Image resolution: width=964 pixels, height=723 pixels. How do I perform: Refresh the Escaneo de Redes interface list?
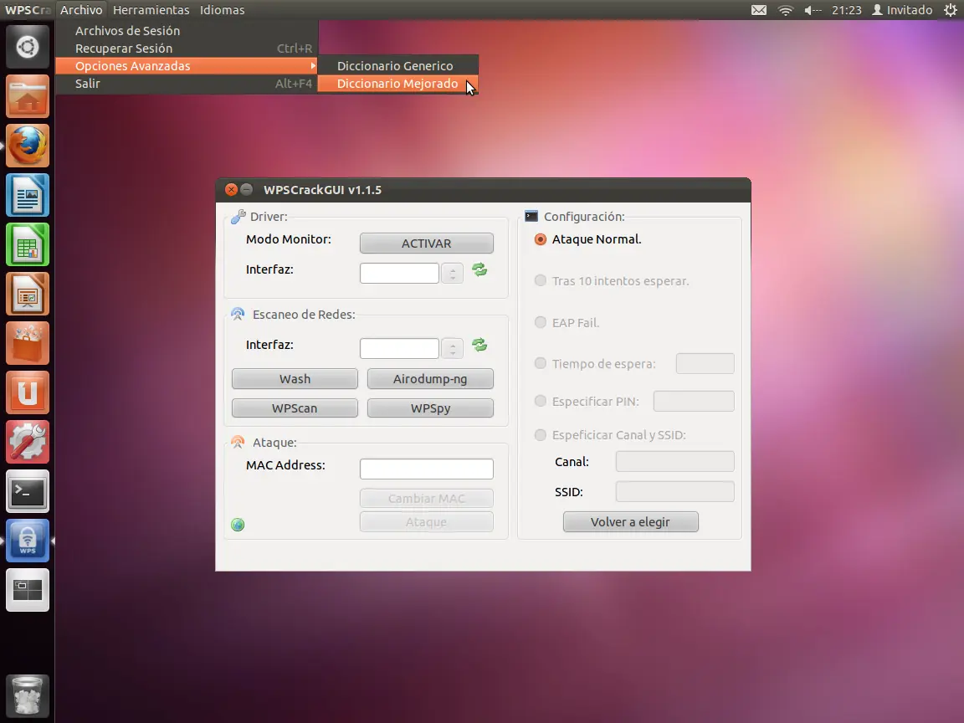pyautogui.click(x=479, y=345)
